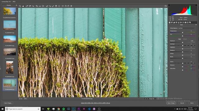
Task: Open Adobe Premiere from the taskbar
Action: click(79, 109)
